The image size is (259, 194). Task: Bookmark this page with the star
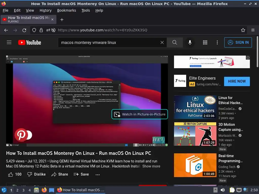coord(243,30)
